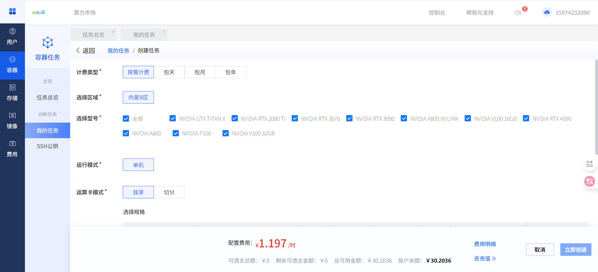Toggle NVIDIA P100 checkbox
Image resolution: width=598 pixels, height=272 pixels.
click(x=176, y=133)
